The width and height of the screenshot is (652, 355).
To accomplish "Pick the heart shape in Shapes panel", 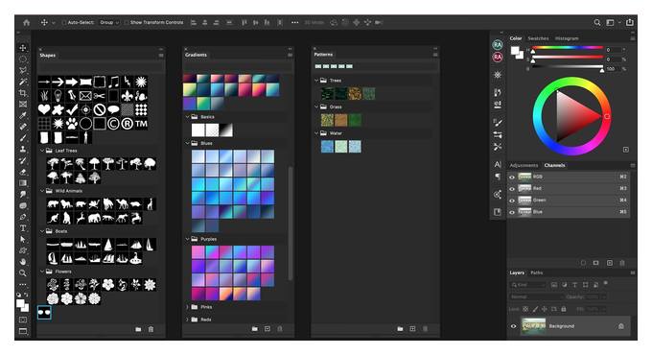I will 44,109.
